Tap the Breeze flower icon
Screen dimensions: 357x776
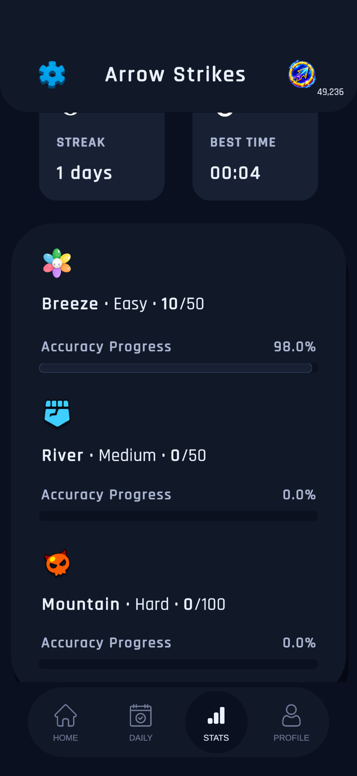pos(57,263)
